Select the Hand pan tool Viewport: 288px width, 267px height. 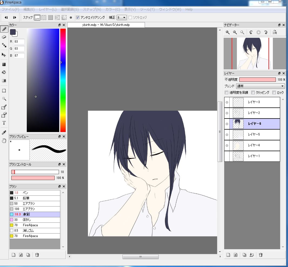[4, 141]
